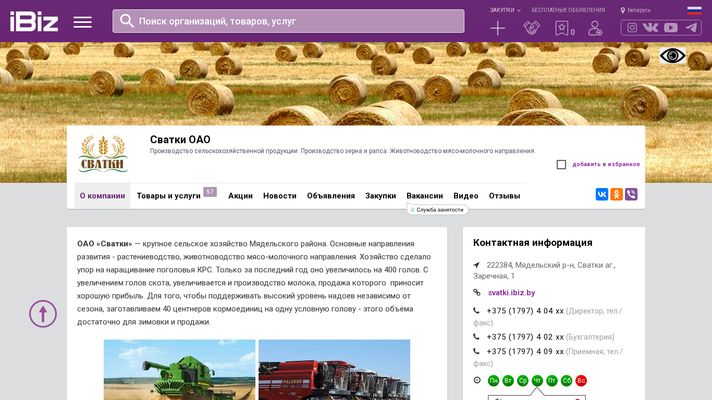Switch to Товары и услуги tab
This screenshot has height=400, width=712.
pyautogui.click(x=169, y=196)
